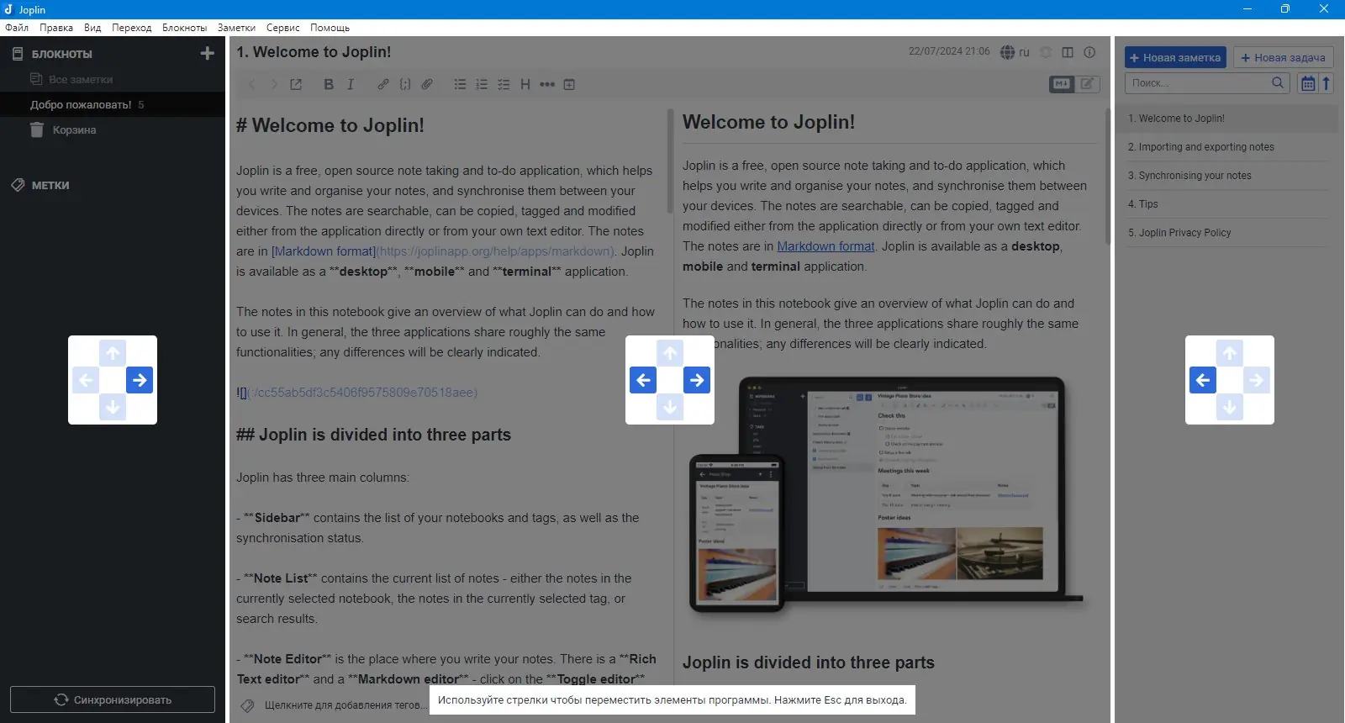Click the editor vertical scrollbar
This screenshot has height=723, width=1345.
[670, 161]
